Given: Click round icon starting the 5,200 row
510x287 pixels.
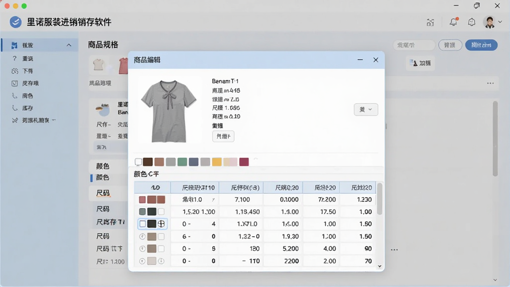Looking at the screenshot, I should 142,249.
